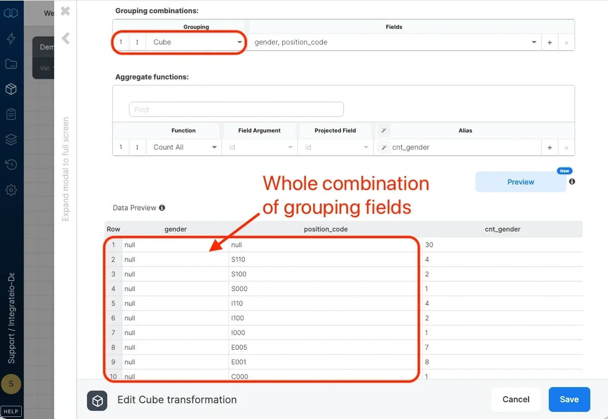Click the folder icon in the left sidebar
The width and height of the screenshot is (608, 419).
click(x=11, y=63)
